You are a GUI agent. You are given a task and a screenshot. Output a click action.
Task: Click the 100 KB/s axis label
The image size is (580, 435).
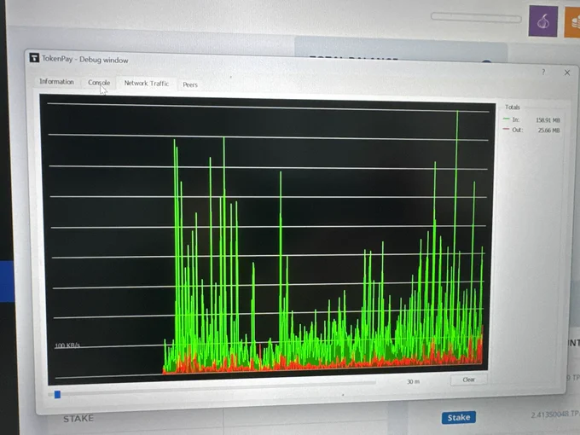[x=67, y=345]
